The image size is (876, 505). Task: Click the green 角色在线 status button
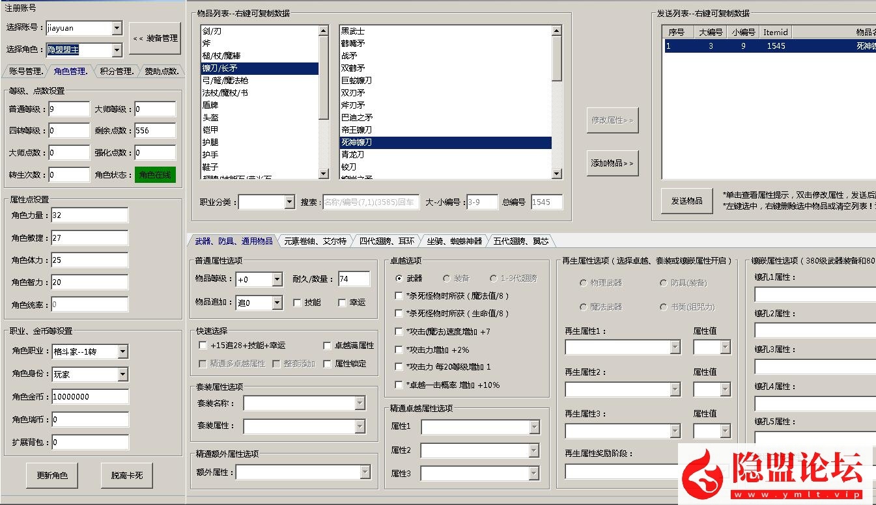coord(155,175)
